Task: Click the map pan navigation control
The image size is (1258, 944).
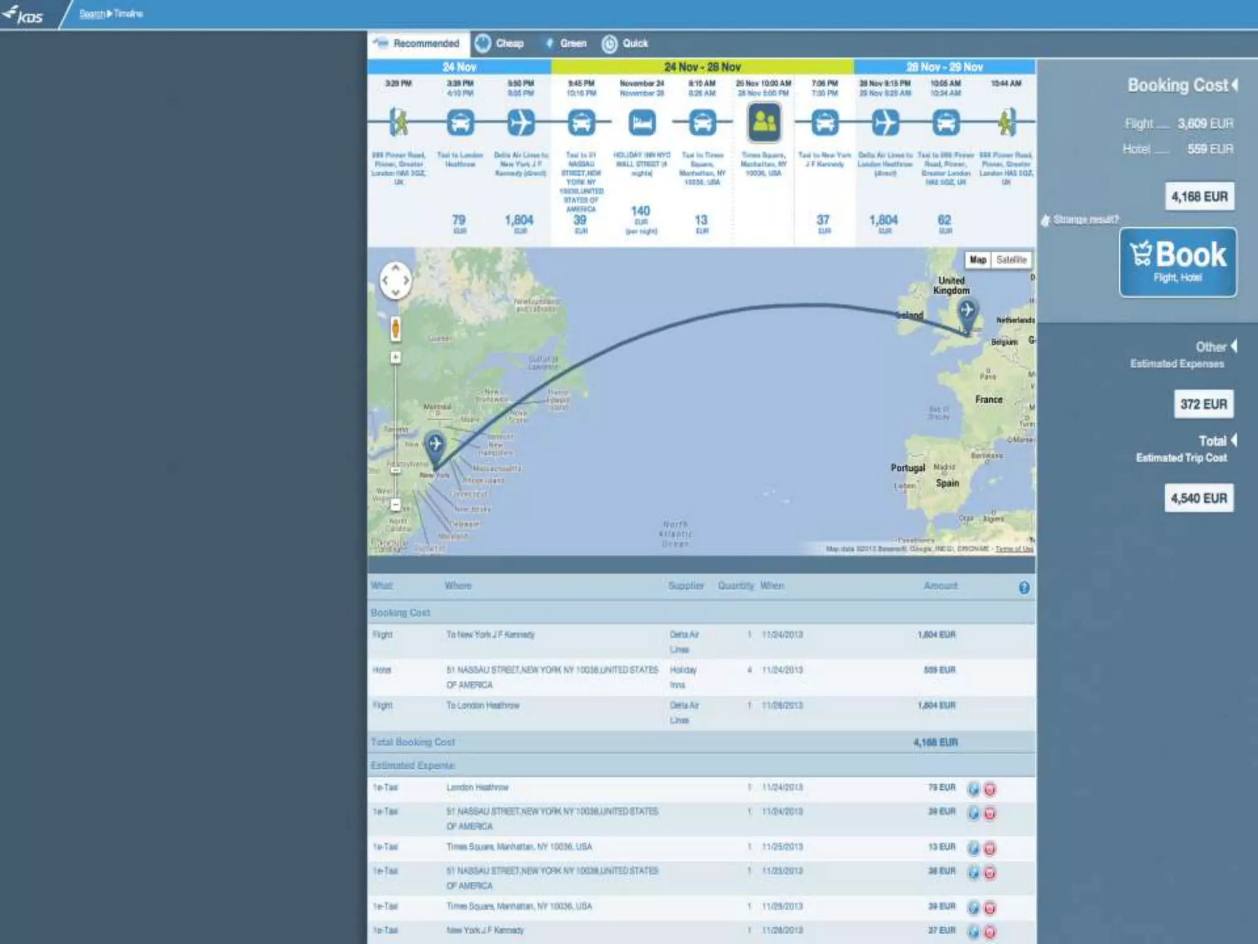Action: pyautogui.click(x=395, y=281)
